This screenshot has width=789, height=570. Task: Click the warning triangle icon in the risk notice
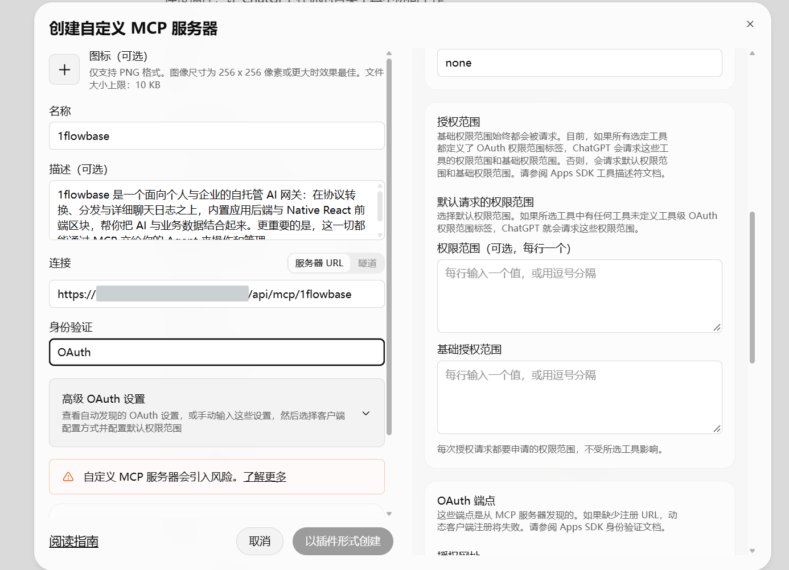(68, 477)
